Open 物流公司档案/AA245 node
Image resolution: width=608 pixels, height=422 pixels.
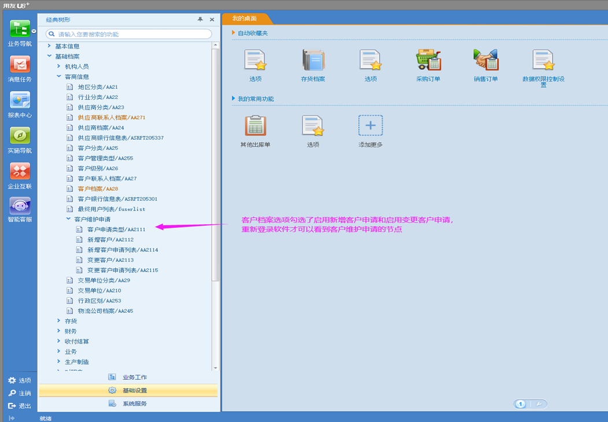(105, 311)
